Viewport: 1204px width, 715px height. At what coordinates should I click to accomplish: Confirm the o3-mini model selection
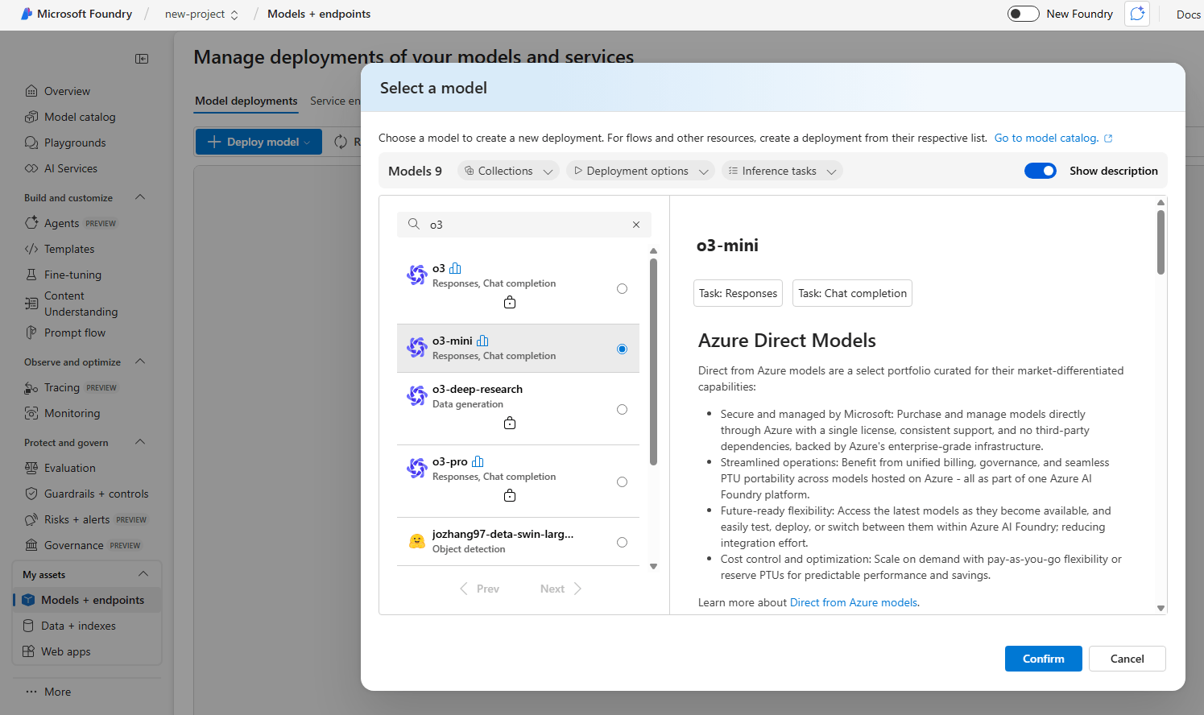coord(1043,658)
